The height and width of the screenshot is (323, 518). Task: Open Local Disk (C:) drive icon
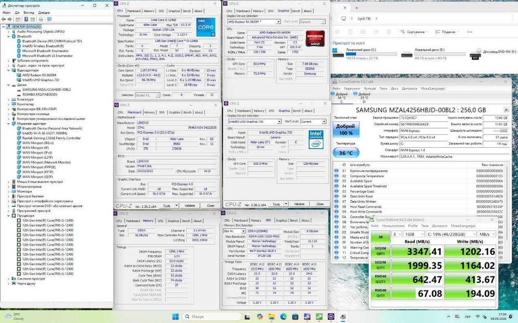tap(338, 53)
